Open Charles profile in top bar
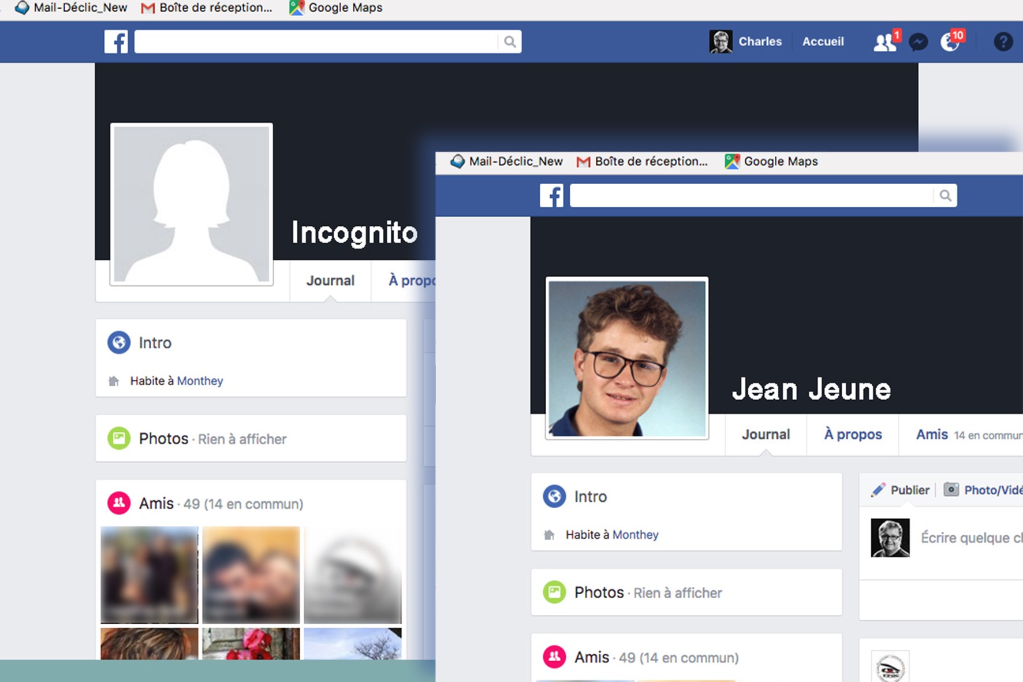This screenshot has width=1023, height=682. tap(746, 42)
